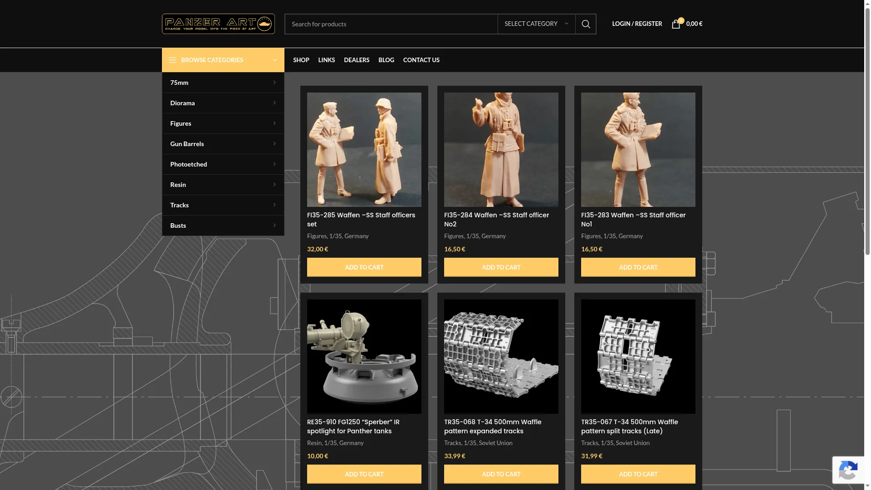Open FI35-283 Staff officer No1 thumbnail
Screen dimensions: 871x490
638,150
